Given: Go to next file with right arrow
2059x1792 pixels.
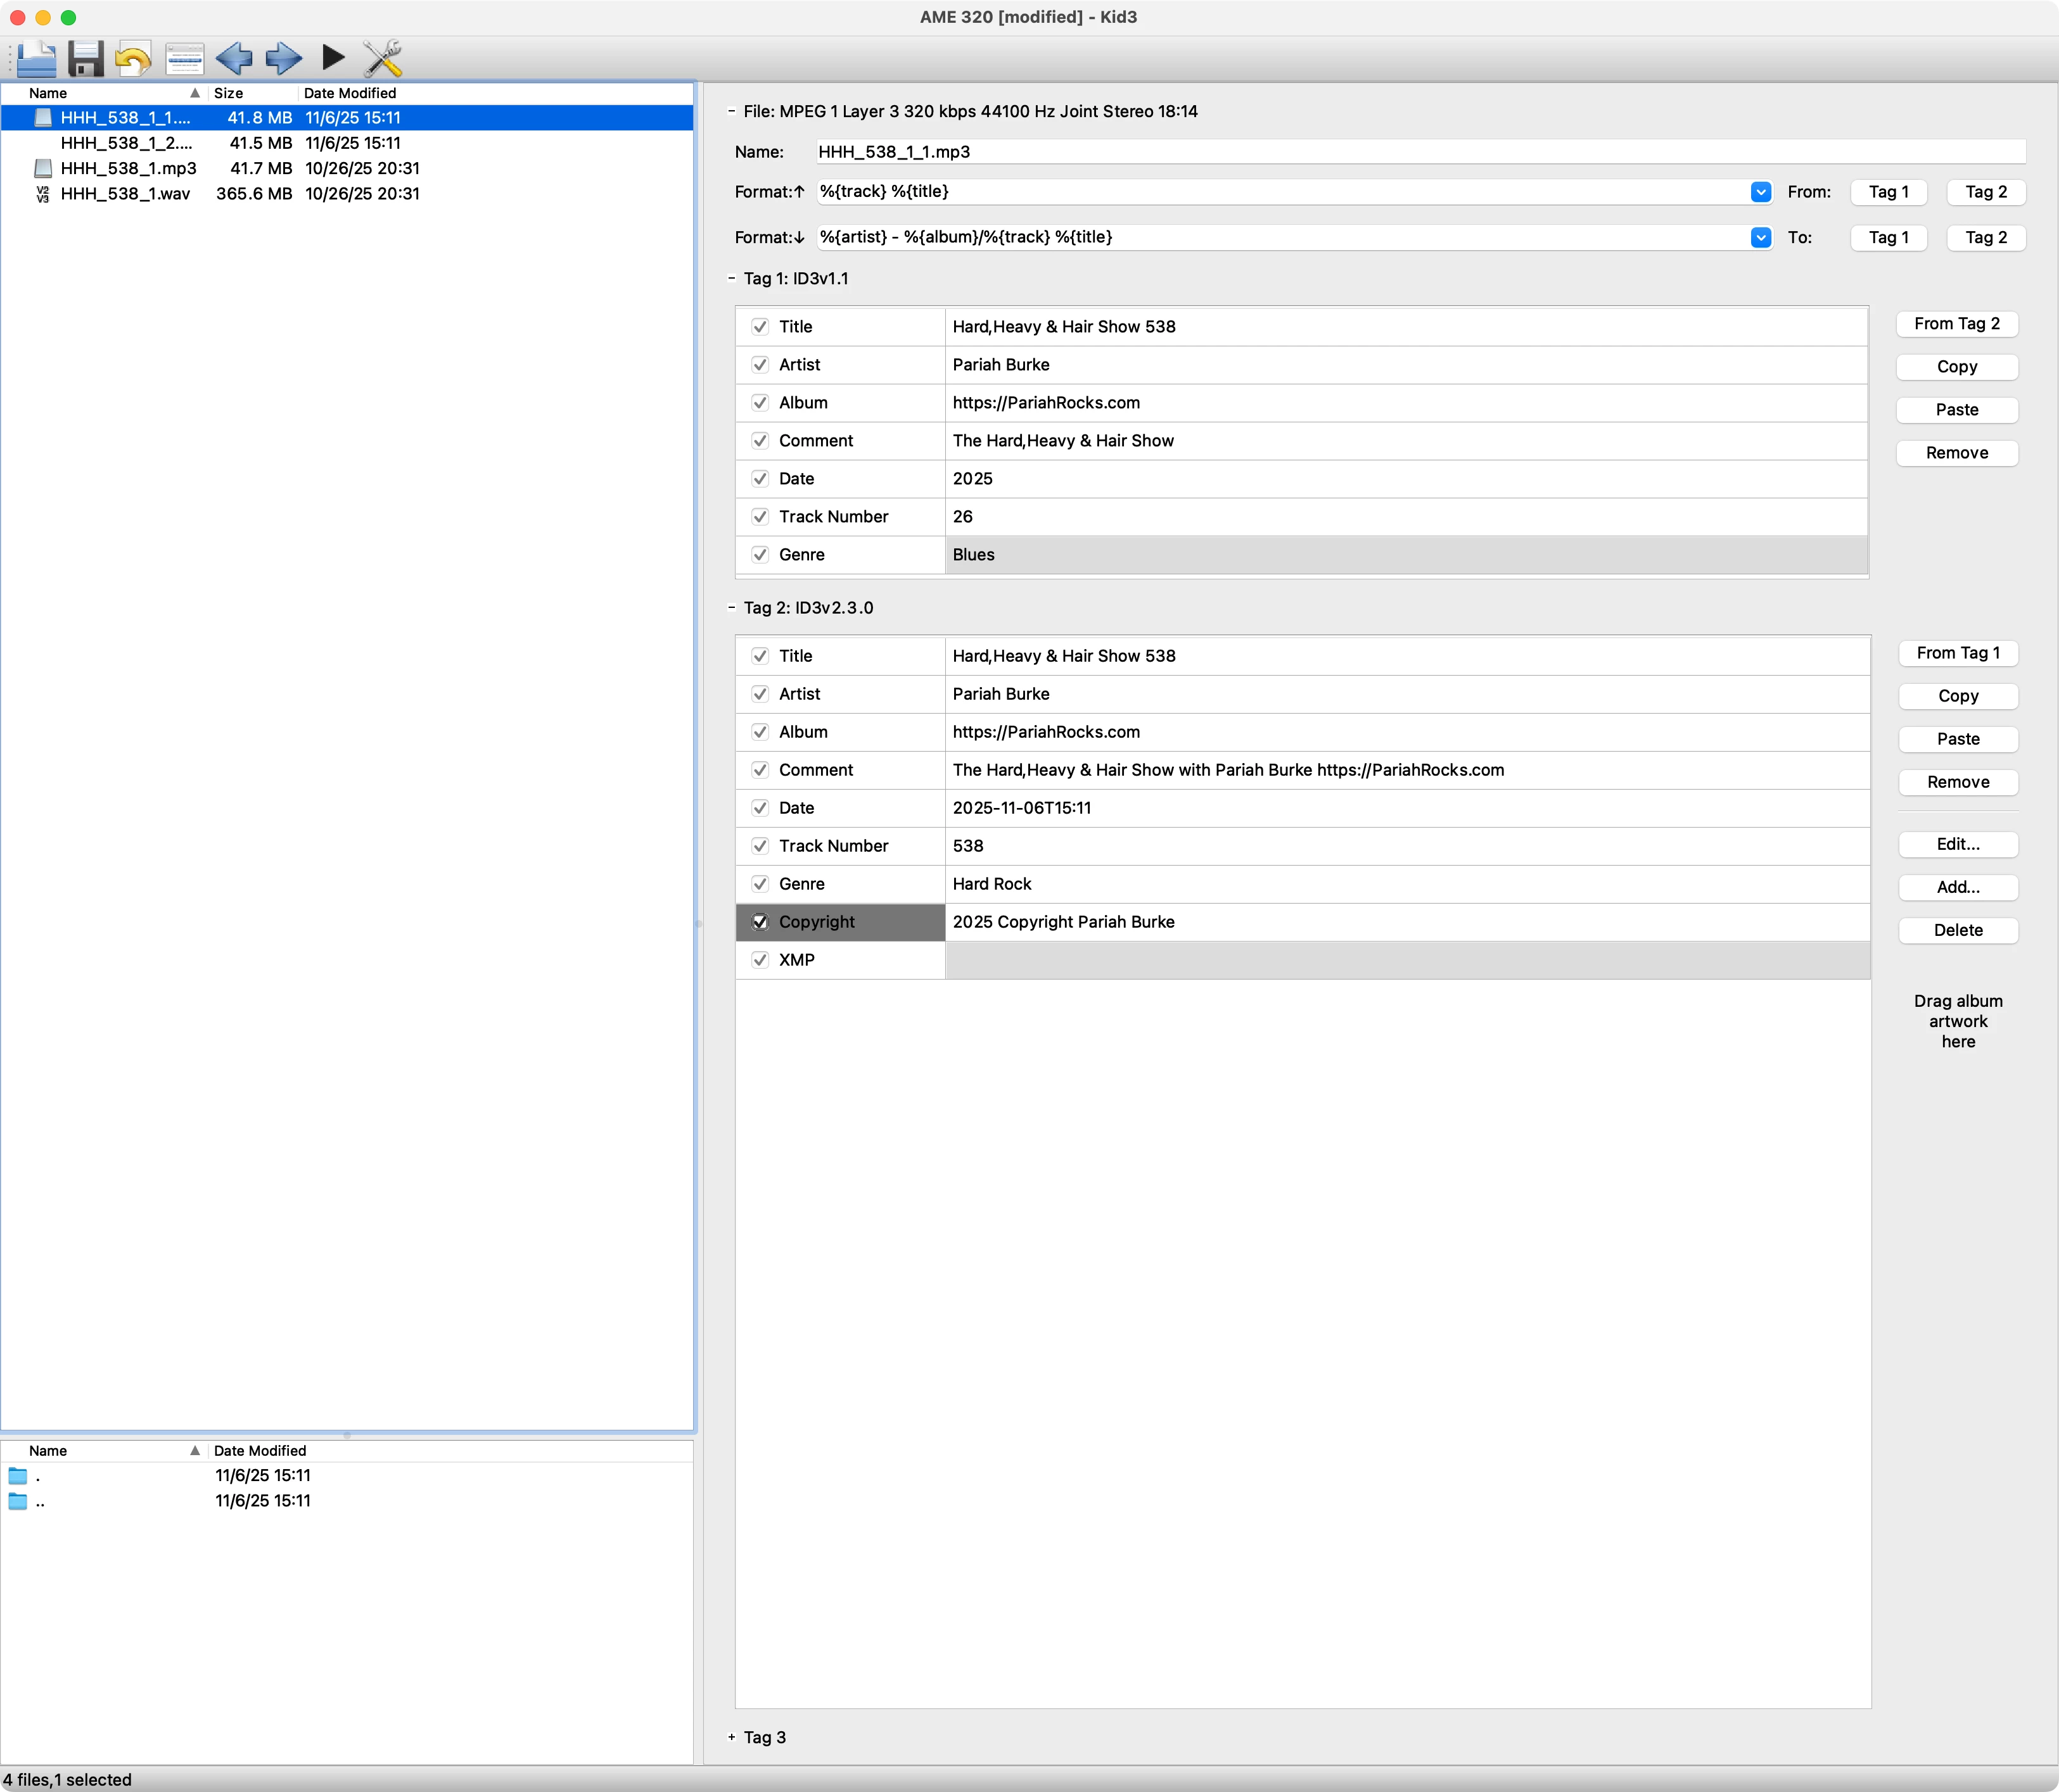Looking at the screenshot, I should tap(284, 59).
